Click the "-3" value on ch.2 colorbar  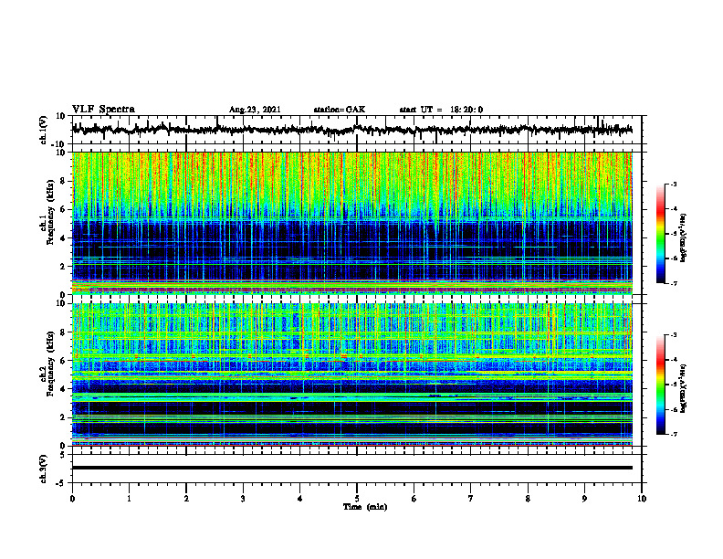[x=673, y=335]
